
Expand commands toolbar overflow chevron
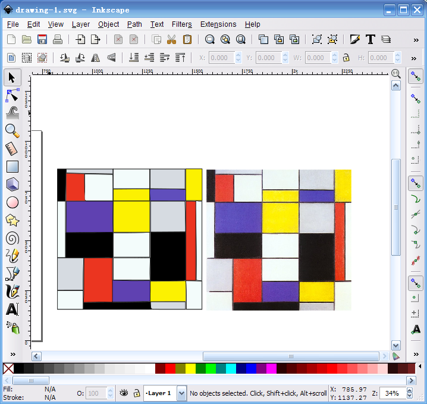coord(416,40)
